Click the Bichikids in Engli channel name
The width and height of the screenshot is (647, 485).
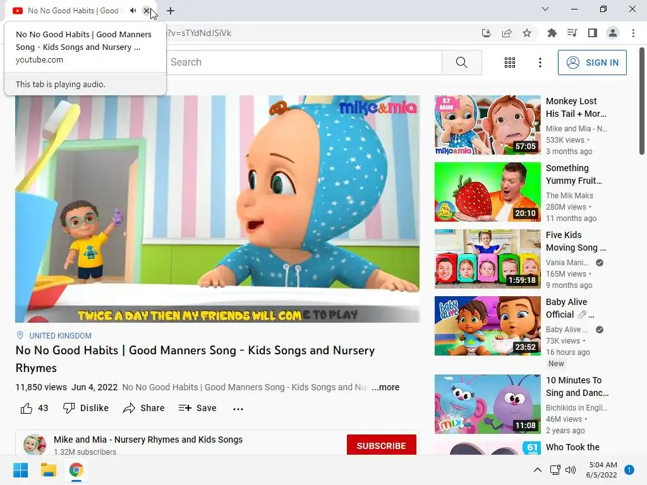[x=576, y=407]
